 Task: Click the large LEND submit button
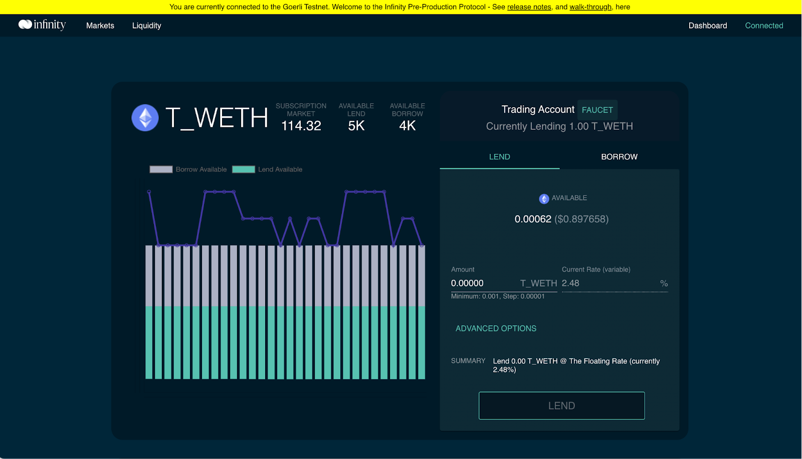point(561,405)
